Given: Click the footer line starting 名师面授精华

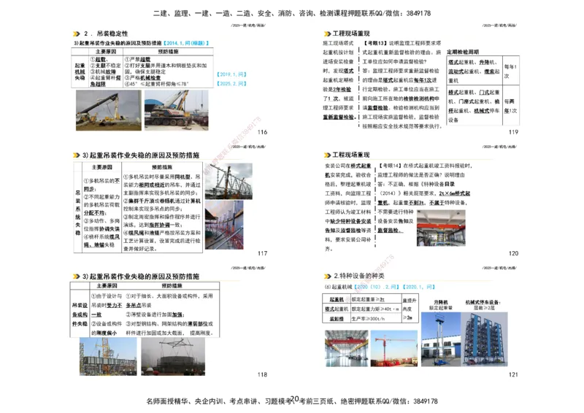Looking at the screenshot, I should pyautogui.click(x=291, y=401).
